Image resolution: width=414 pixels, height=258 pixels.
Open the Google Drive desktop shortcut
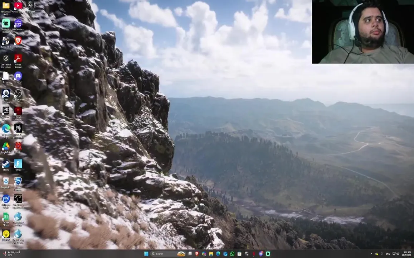6,148
